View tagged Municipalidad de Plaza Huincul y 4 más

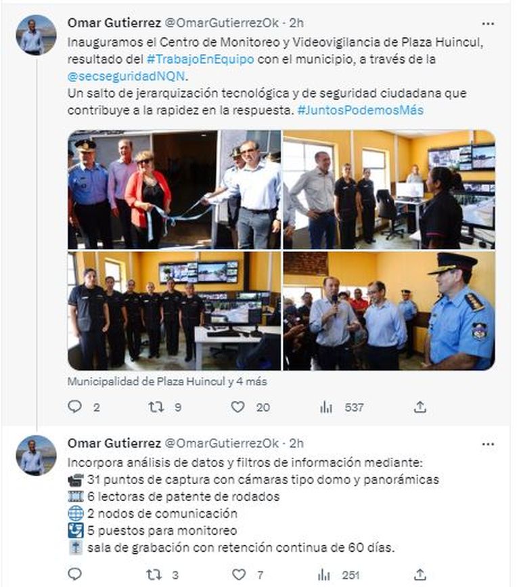coord(167,381)
